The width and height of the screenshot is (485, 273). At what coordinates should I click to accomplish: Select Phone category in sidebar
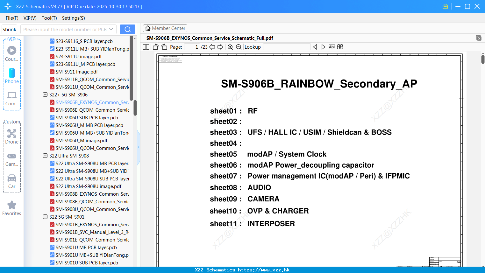pos(12,76)
